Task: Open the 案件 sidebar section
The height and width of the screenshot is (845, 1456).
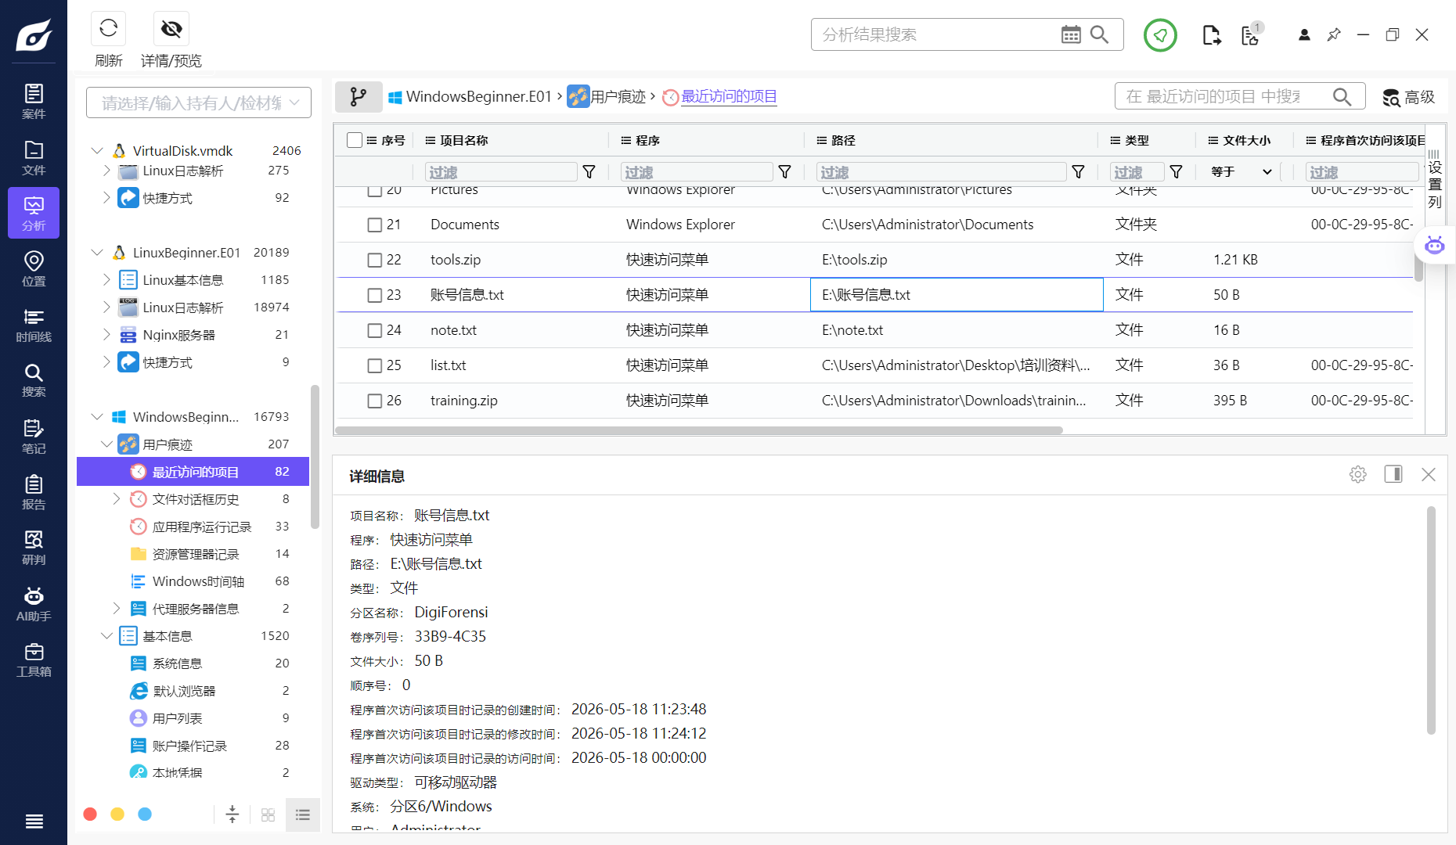Action: point(34,102)
